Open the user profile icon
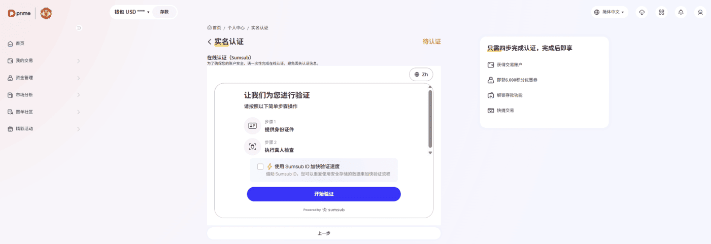Image resolution: width=711 pixels, height=244 pixels. 700,12
